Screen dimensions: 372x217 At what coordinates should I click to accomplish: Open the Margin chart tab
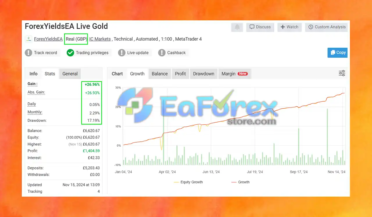(x=235, y=74)
